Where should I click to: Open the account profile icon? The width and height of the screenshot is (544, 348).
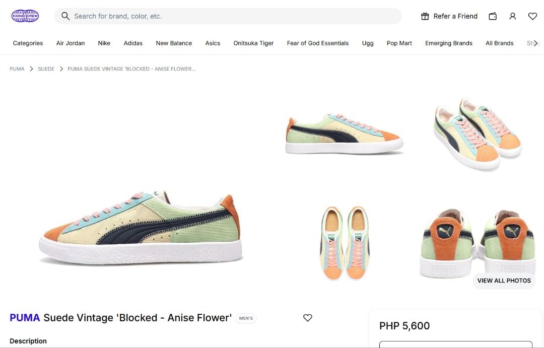(512, 16)
